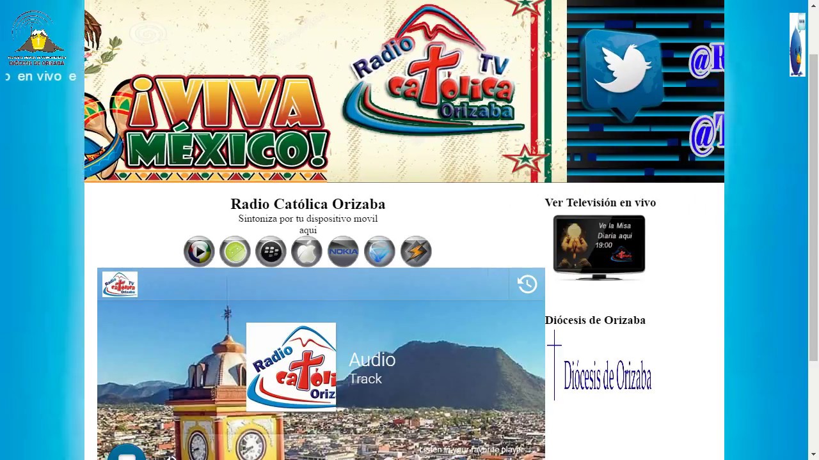Open the Android stream icon
The width and height of the screenshot is (819, 460).
pyautogui.click(x=235, y=252)
